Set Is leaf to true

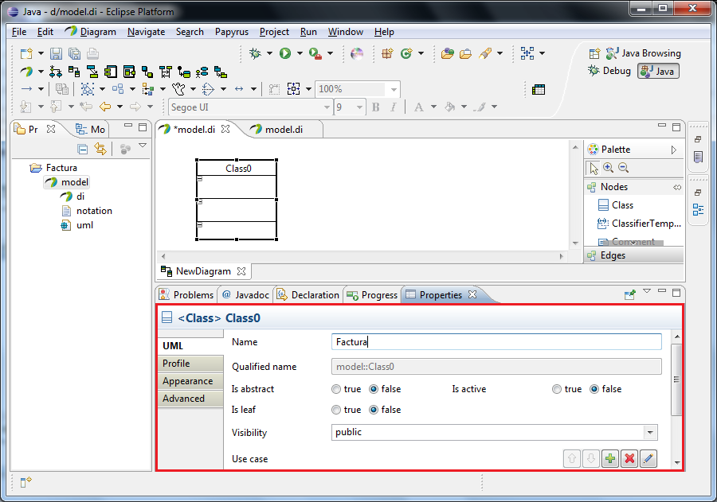coord(336,410)
